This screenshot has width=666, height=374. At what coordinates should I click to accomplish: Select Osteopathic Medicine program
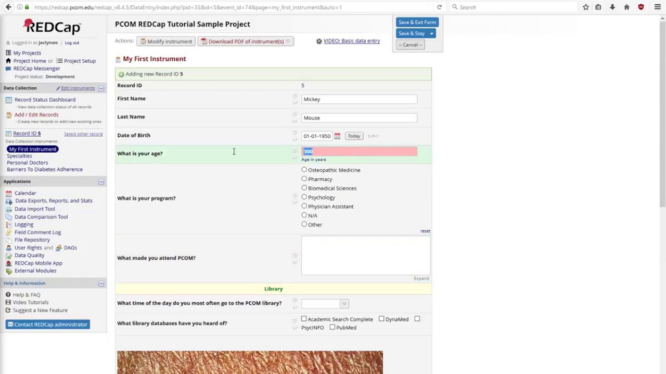point(304,169)
